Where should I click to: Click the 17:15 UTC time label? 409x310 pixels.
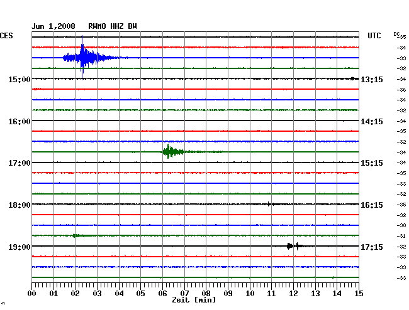pos(372,247)
